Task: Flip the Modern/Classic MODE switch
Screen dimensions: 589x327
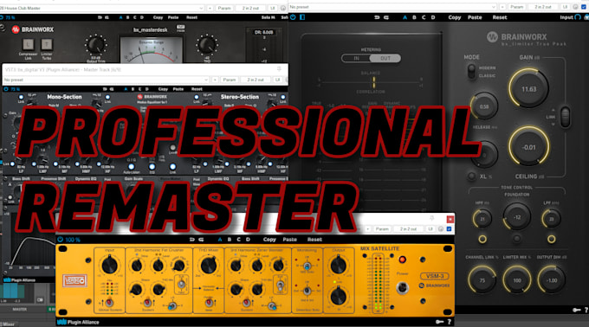Action: (471, 71)
